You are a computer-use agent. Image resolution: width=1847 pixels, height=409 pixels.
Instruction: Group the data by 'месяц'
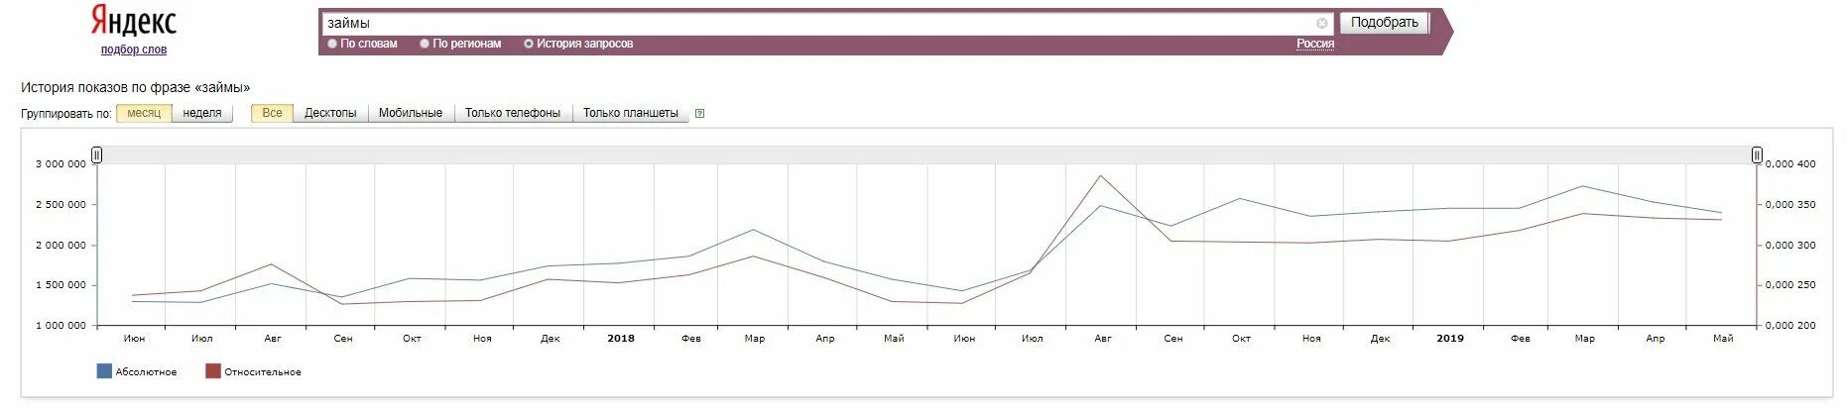[x=144, y=113]
